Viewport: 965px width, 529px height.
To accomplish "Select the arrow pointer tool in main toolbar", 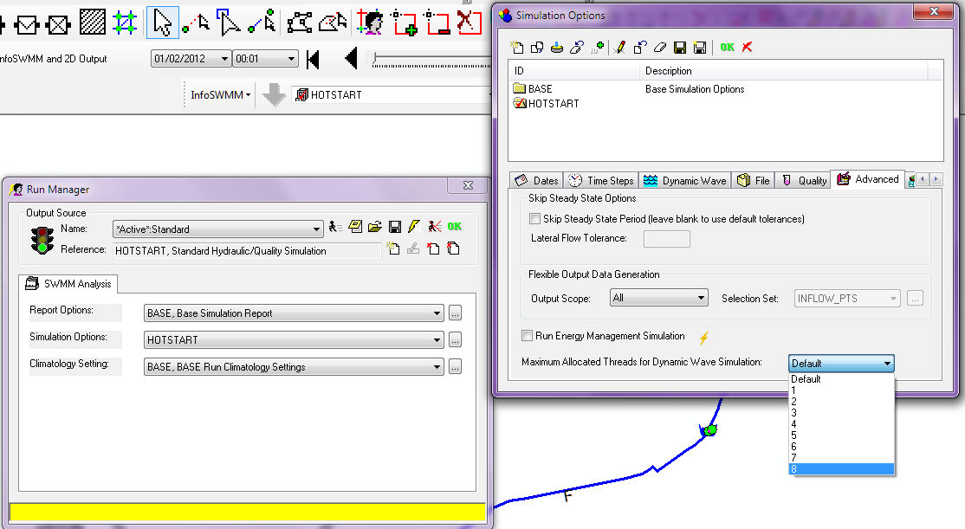I will pos(163,23).
